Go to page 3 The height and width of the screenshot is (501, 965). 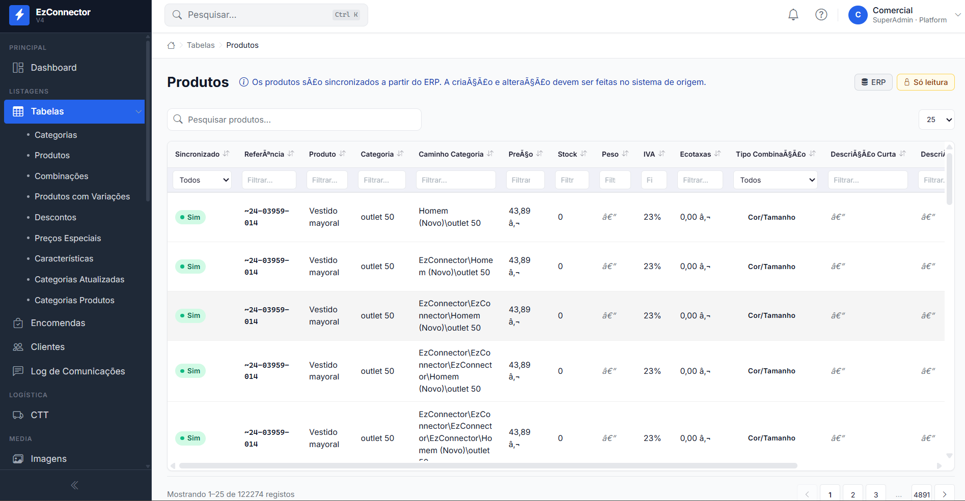tap(876, 494)
